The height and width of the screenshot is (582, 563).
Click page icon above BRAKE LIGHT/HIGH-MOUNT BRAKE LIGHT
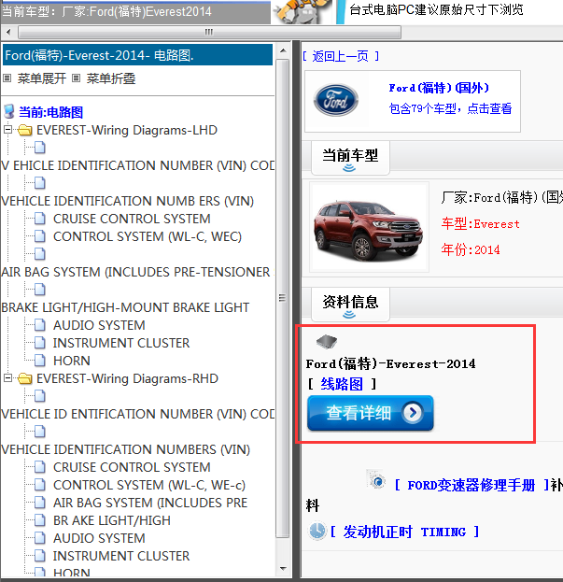tap(40, 290)
